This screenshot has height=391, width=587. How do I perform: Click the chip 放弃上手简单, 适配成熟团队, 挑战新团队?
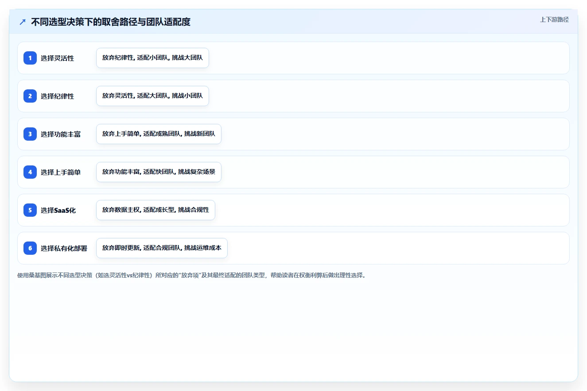tap(159, 134)
